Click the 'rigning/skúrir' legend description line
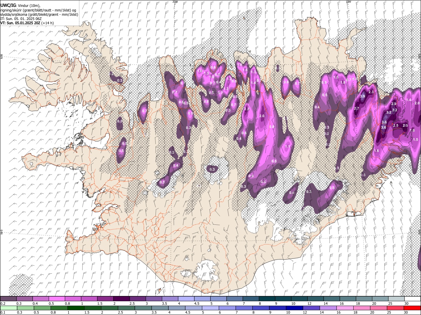Screen dimensions: 421x315 tap(38, 10)
